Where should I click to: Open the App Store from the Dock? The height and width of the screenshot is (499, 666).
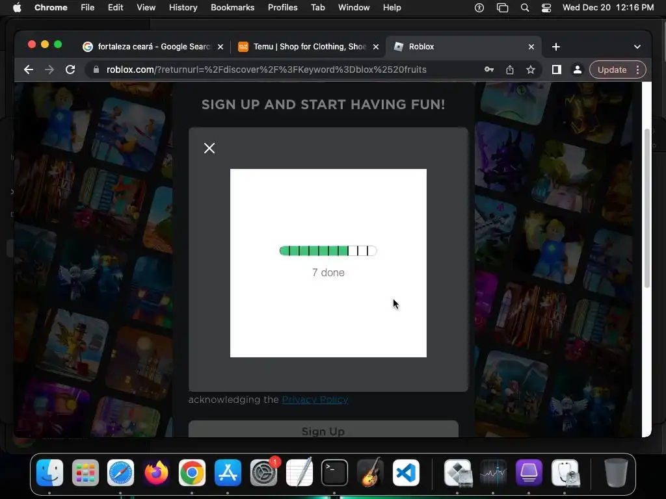[x=228, y=473]
